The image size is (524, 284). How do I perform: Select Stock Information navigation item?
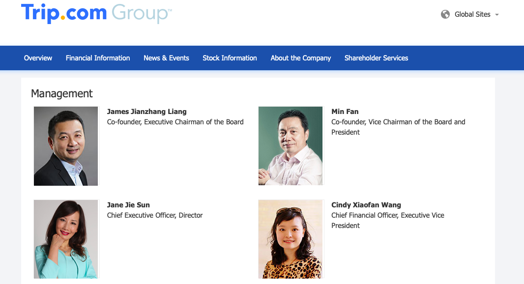230,58
